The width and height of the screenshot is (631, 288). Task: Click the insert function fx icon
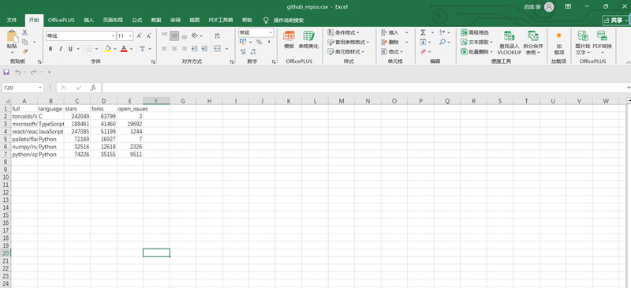(93, 88)
